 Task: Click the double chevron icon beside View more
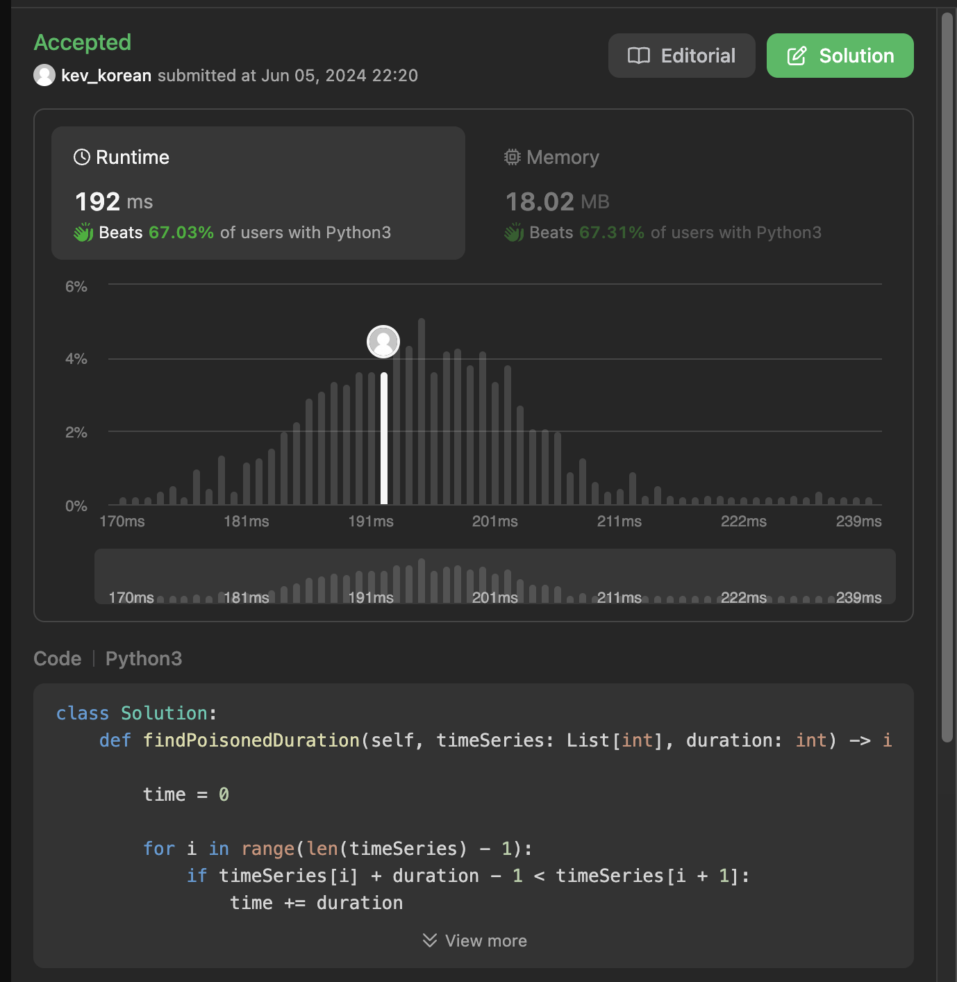[430, 940]
